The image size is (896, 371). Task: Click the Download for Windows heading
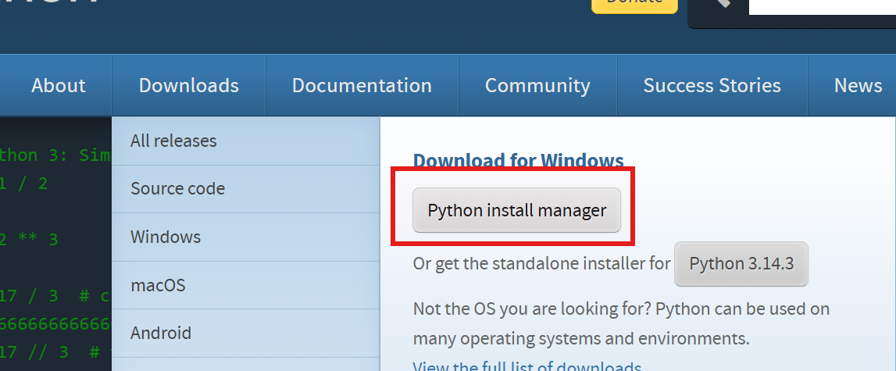coord(518,160)
